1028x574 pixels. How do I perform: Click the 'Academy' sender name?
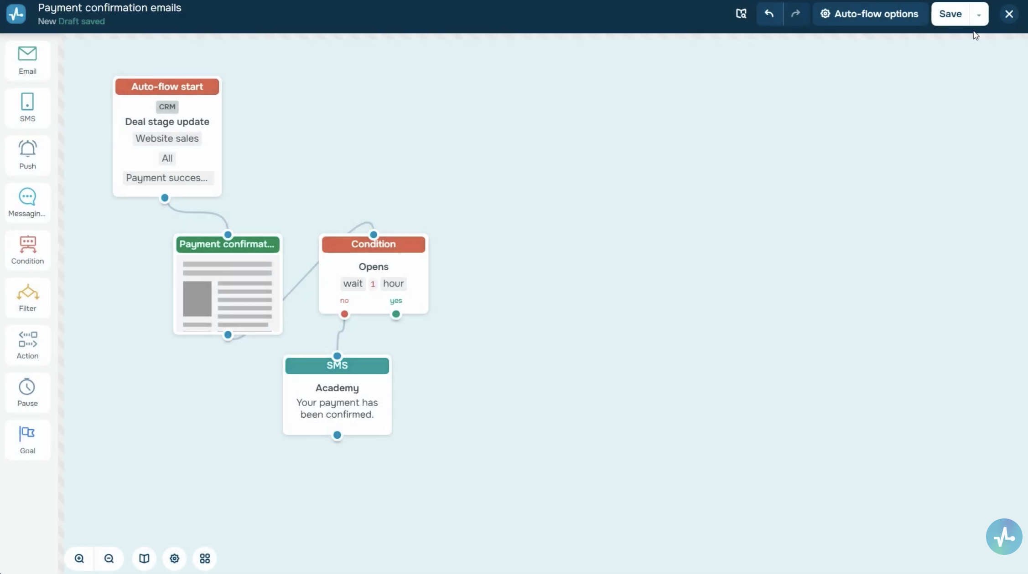tap(337, 388)
